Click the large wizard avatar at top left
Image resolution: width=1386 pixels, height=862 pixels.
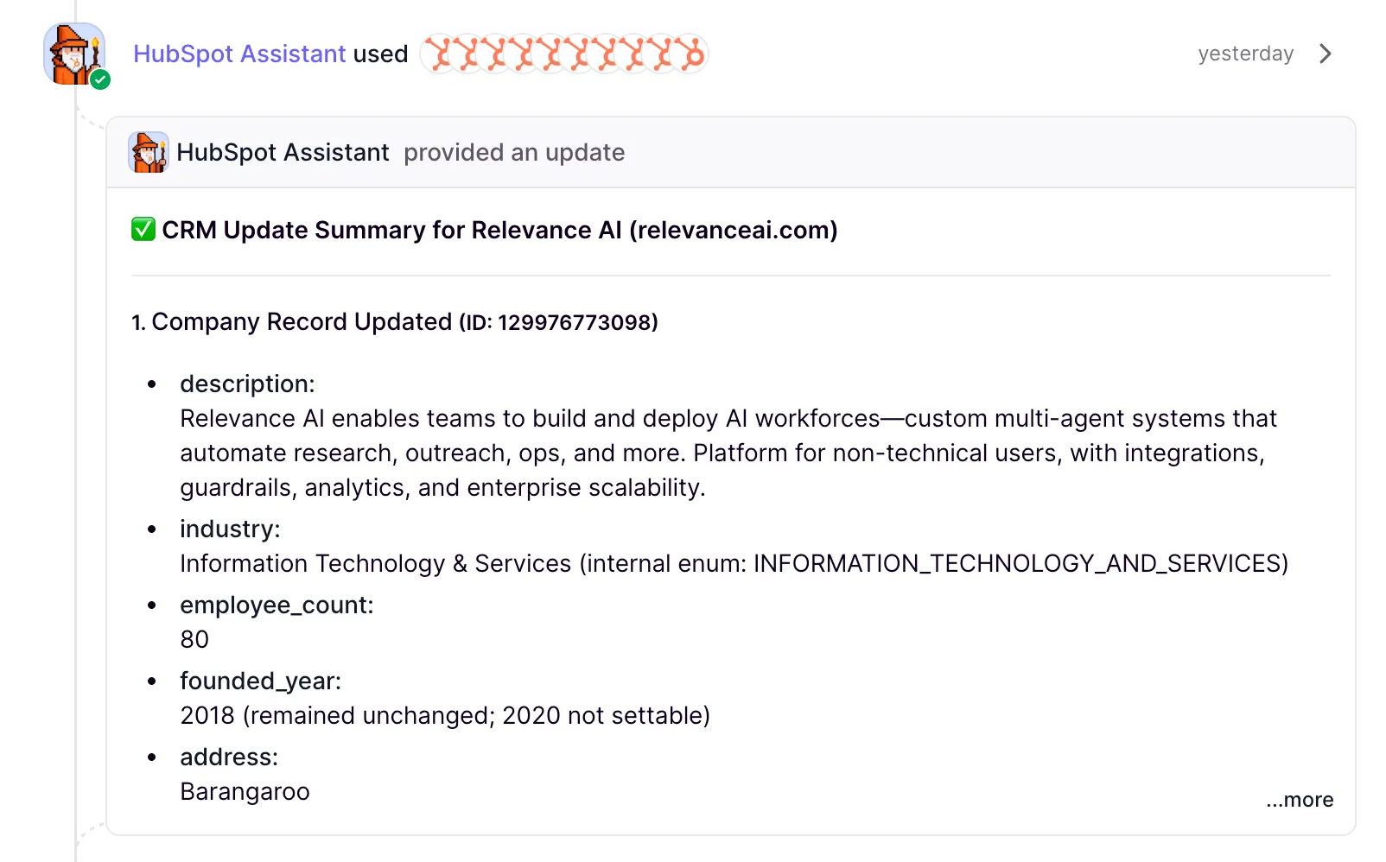tap(73, 54)
